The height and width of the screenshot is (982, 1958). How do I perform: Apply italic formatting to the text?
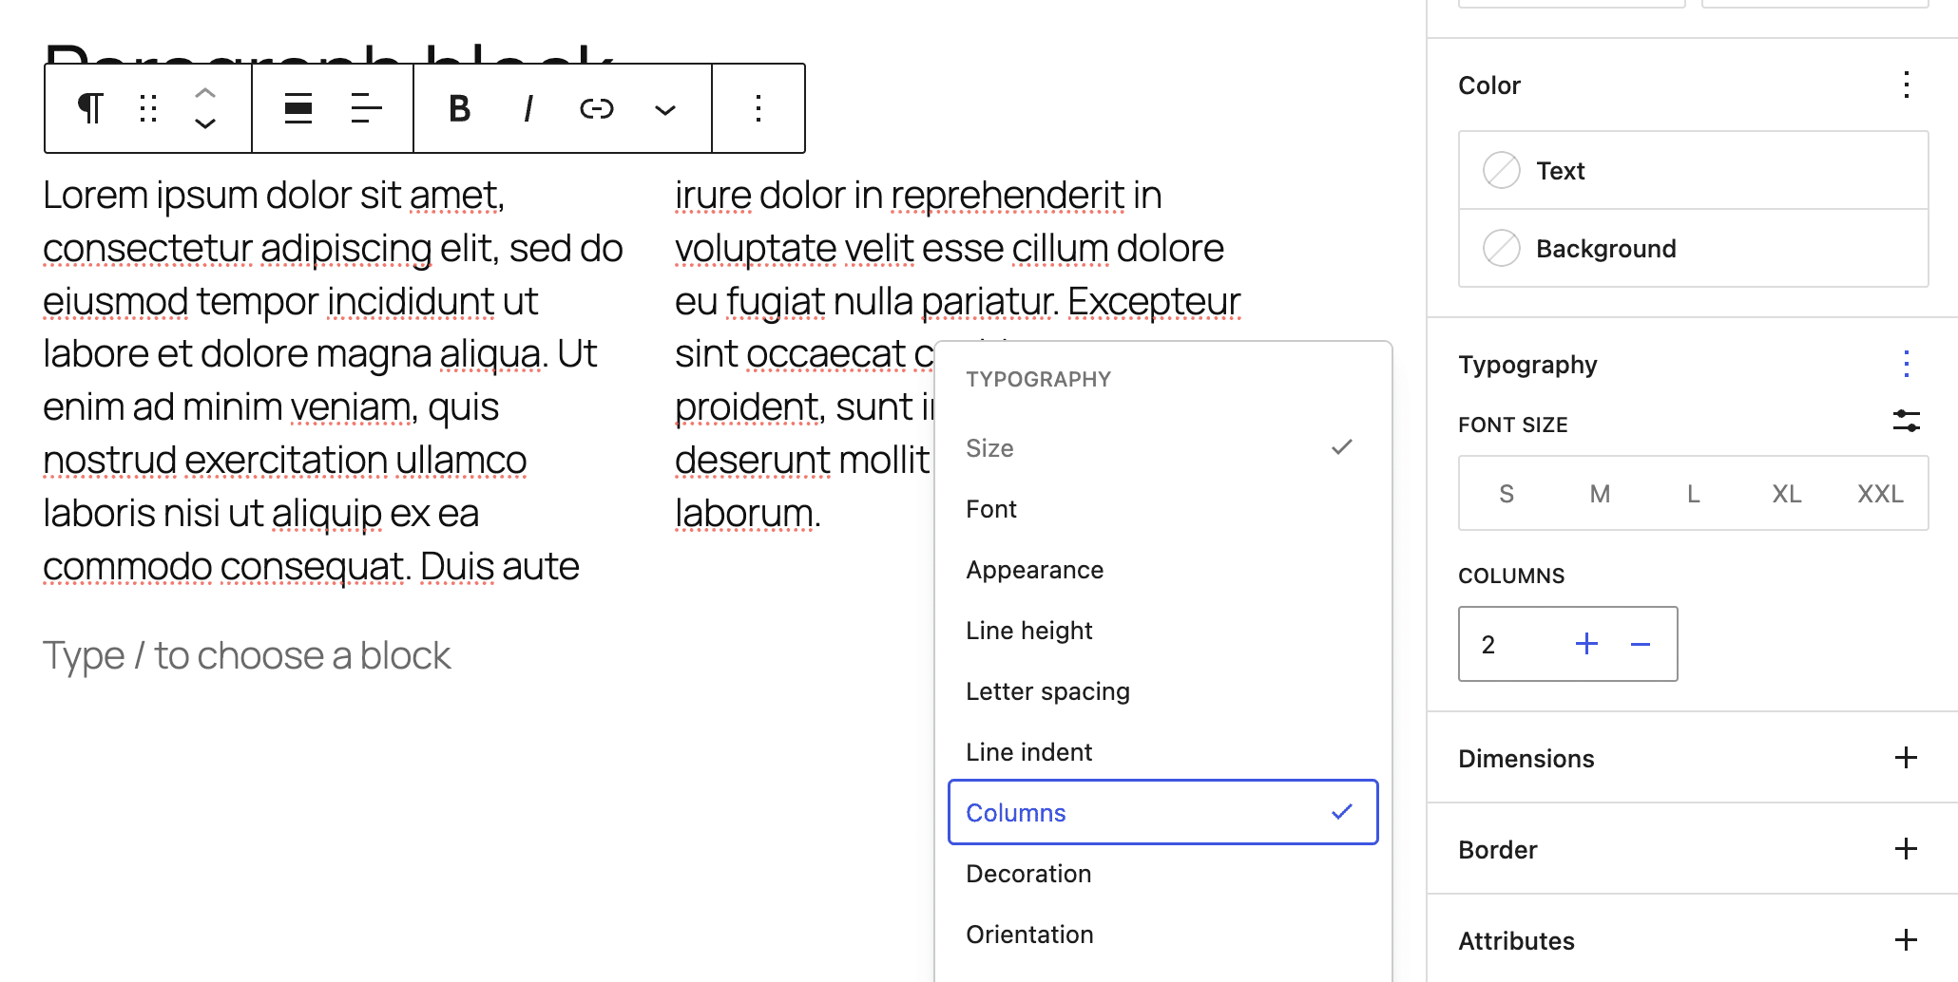click(x=528, y=108)
